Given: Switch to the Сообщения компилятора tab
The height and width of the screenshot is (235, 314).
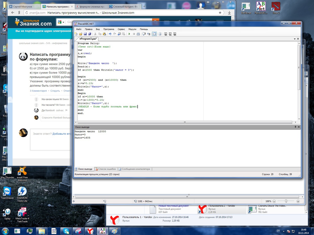Looking at the screenshot, I should [x=135, y=169].
